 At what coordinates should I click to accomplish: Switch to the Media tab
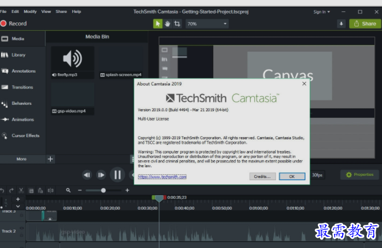click(x=23, y=39)
